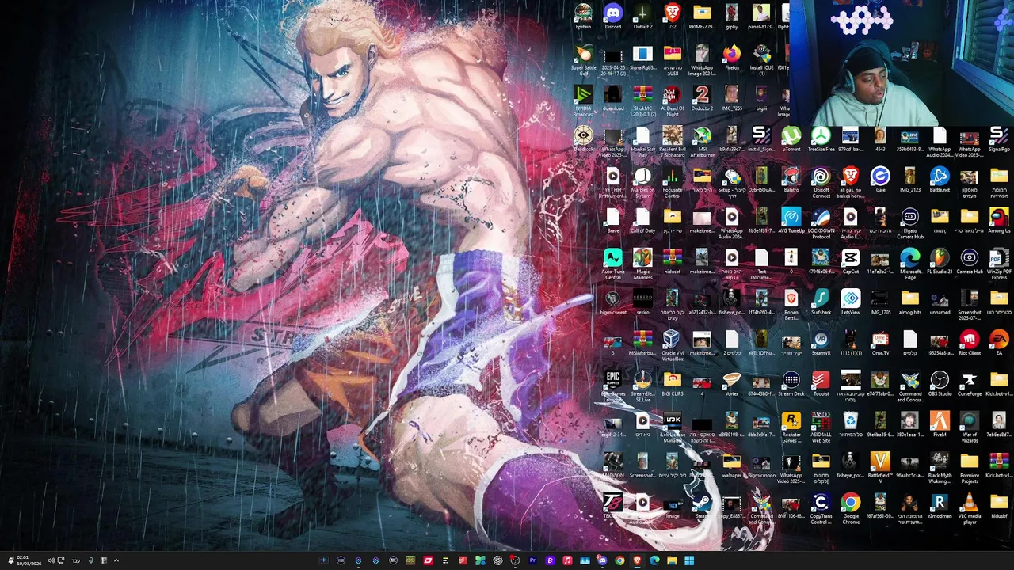Open the µTorrent desktop shortcut

(x=791, y=139)
